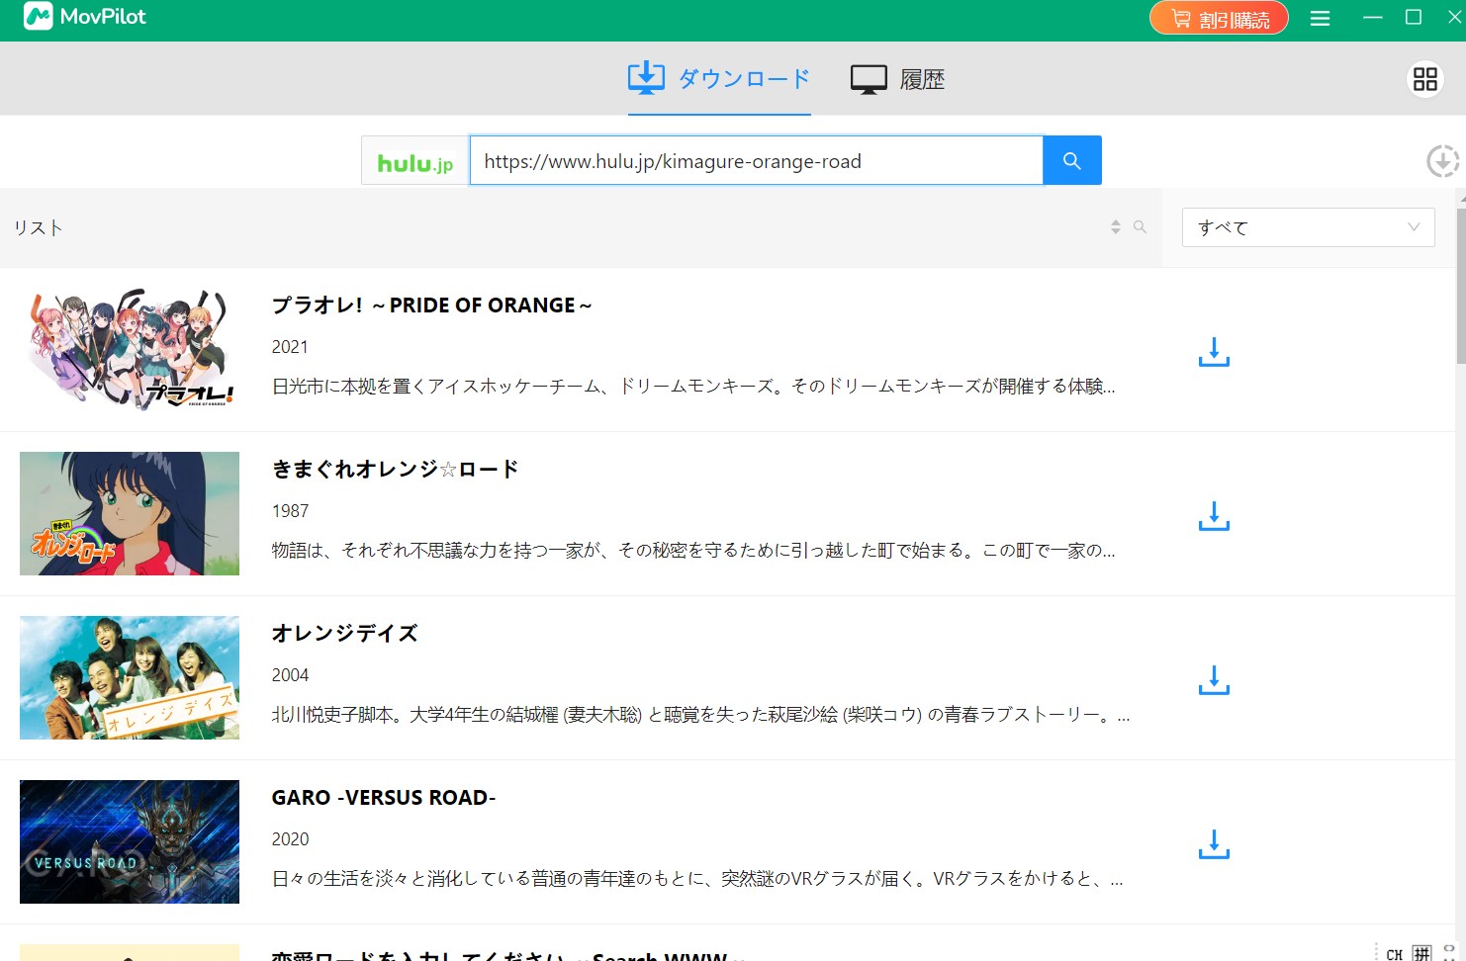
Task: Download プラオレ! PRIDE OF ORANGE
Action: (1214, 352)
